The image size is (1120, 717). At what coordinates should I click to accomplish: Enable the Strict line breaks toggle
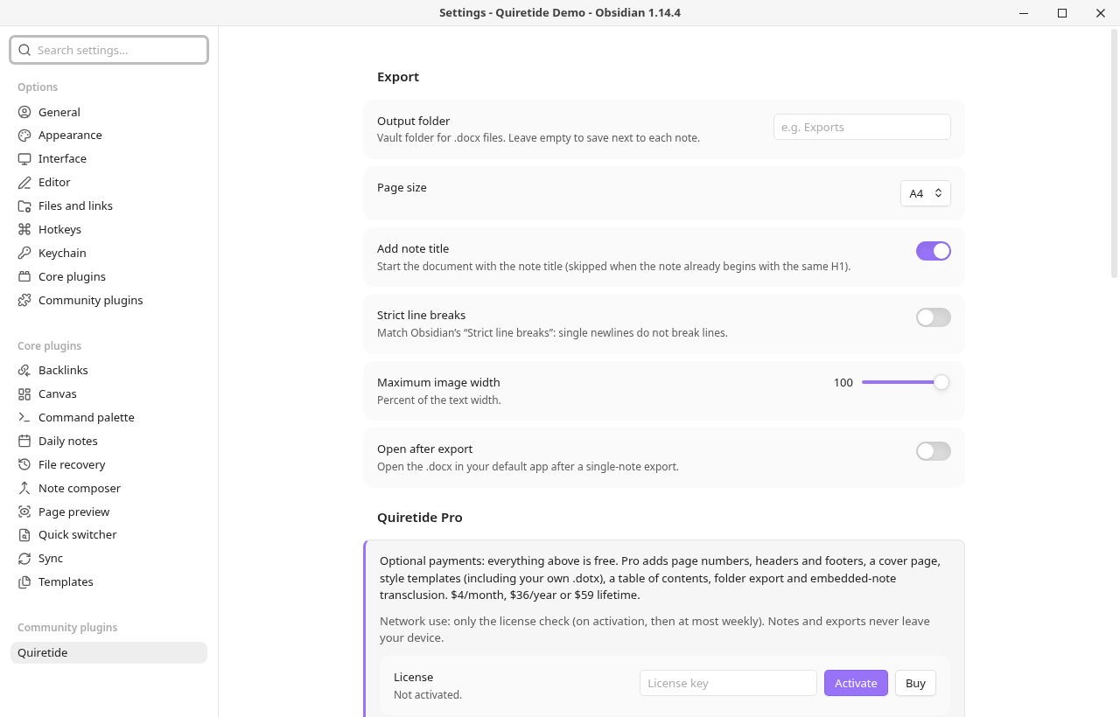[934, 317]
